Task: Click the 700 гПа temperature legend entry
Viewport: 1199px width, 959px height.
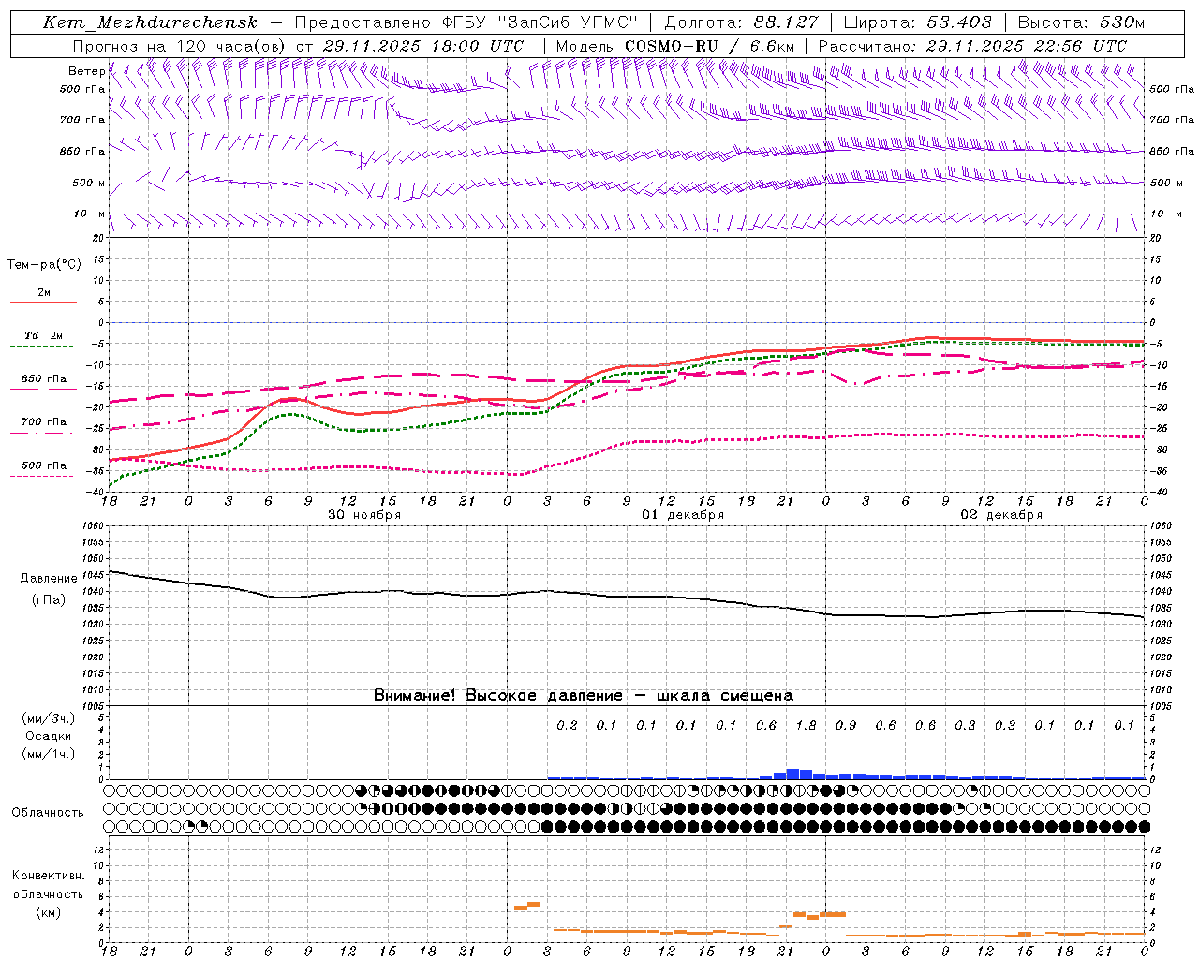Action: pyautogui.click(x=43, y=422)
